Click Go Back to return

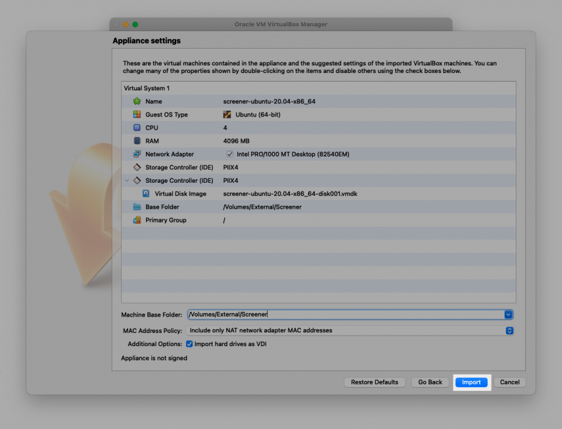430,382
